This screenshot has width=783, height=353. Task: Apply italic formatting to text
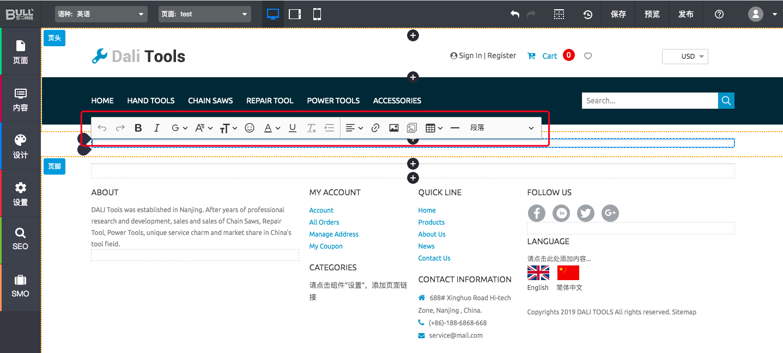tap(157, 128)
